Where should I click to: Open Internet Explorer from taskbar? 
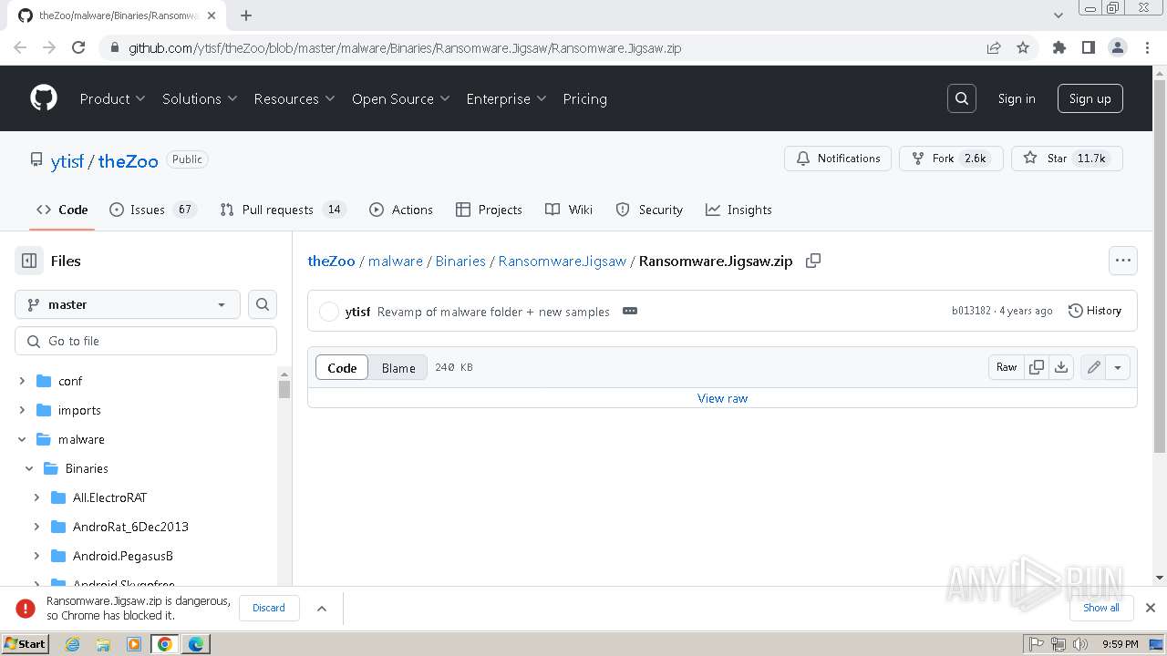(x=72, y=644)
